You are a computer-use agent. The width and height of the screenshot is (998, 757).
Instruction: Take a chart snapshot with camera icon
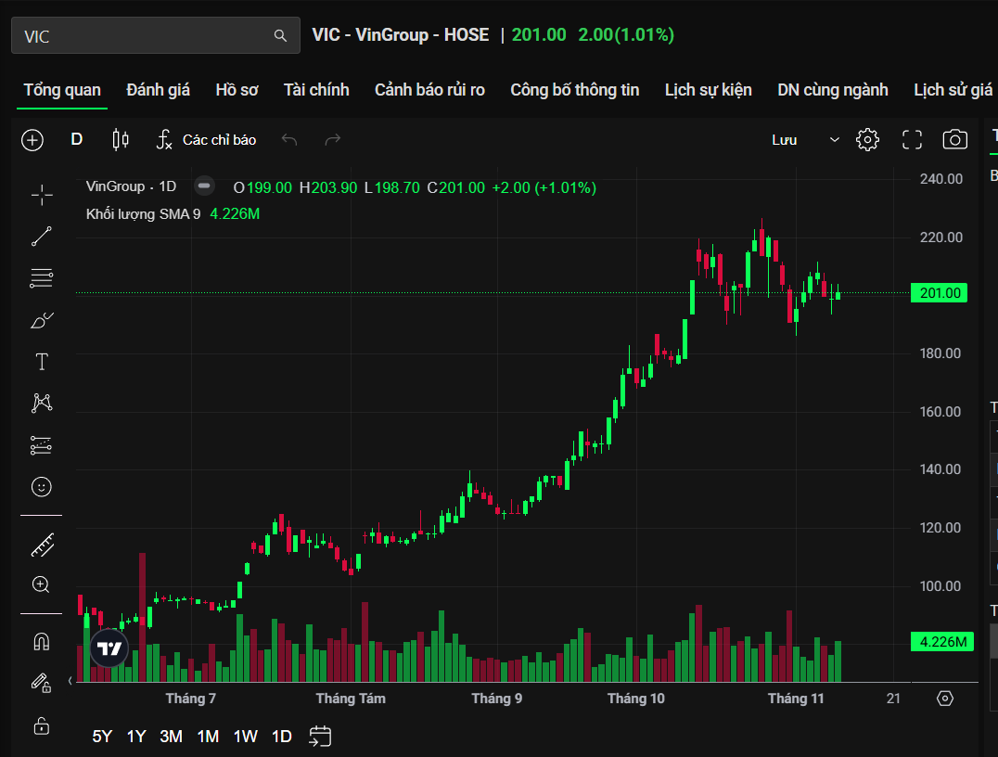(x=954, y=140)
